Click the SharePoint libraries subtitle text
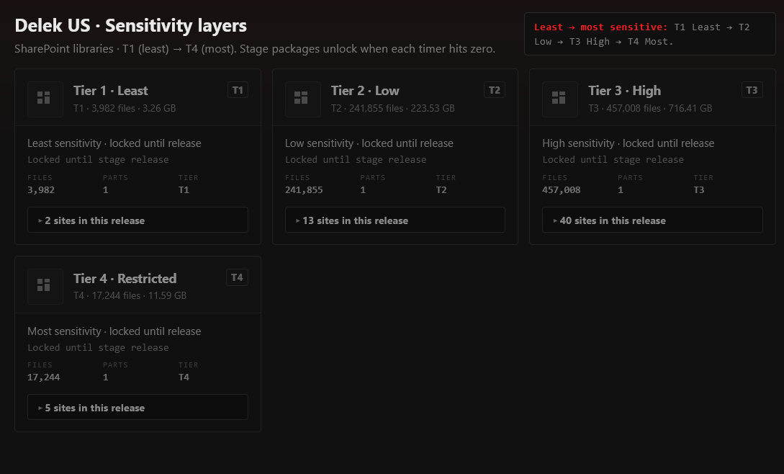This screenshot has height=474, width=784. tap(255, 49)
